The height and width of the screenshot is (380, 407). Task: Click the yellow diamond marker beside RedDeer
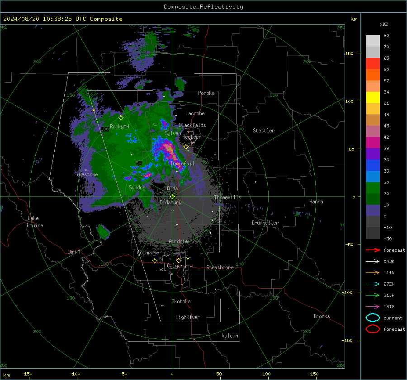coord(186,147)
